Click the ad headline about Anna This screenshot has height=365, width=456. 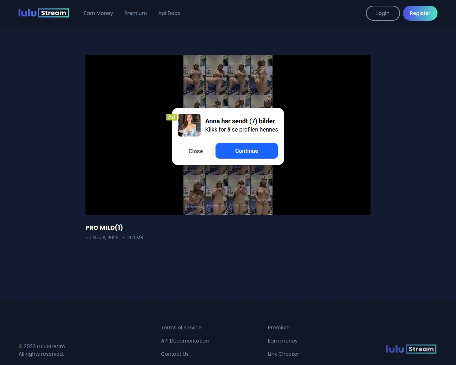(x=240, y=121)
